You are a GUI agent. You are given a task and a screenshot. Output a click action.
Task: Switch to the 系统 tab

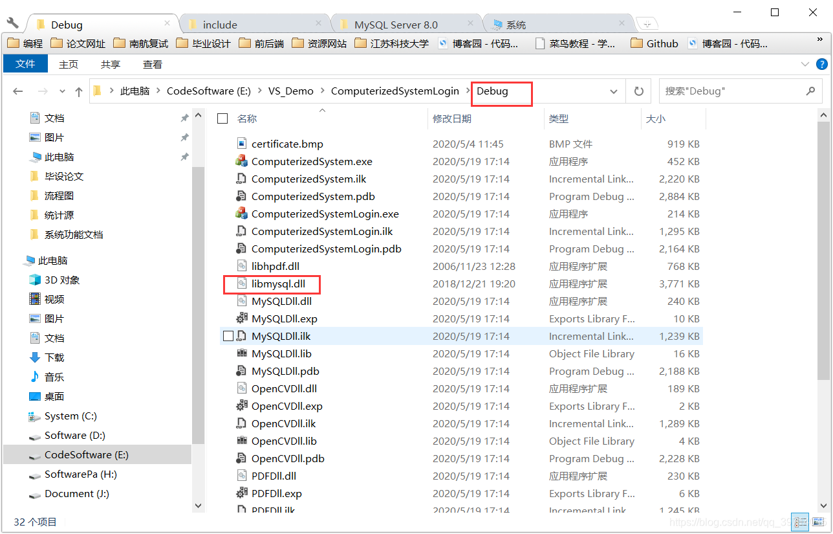pyautogui.click(x=557, y=25)
